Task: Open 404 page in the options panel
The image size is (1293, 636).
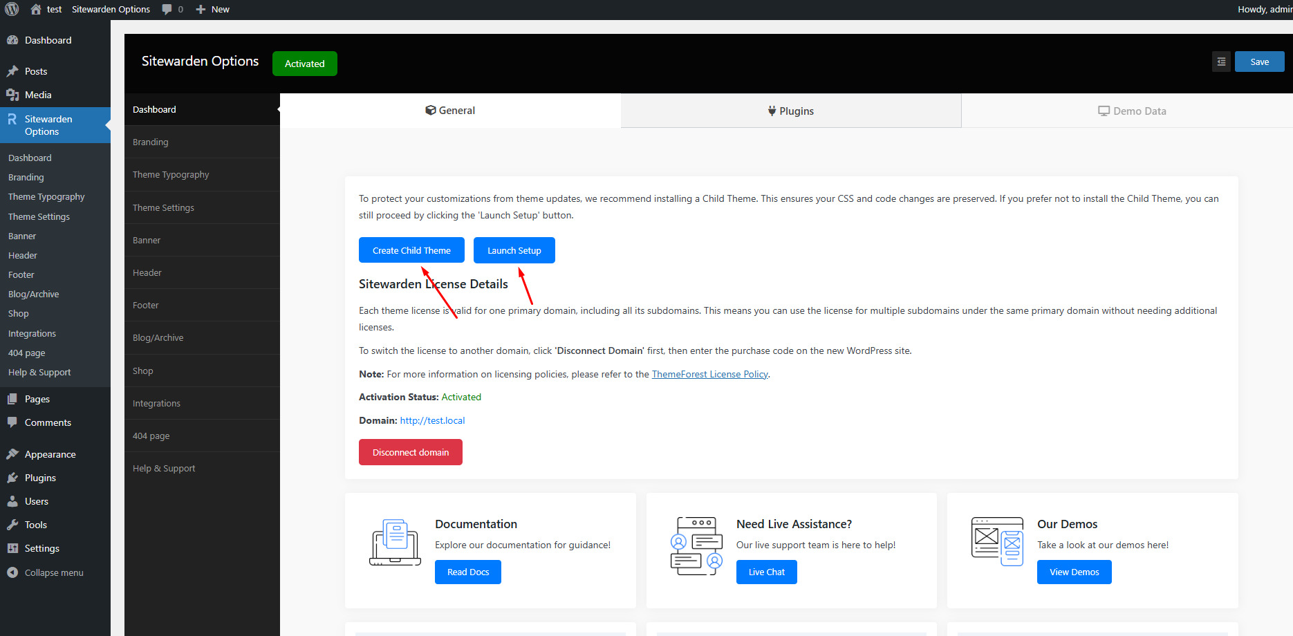Action: (x=202, y=436)
